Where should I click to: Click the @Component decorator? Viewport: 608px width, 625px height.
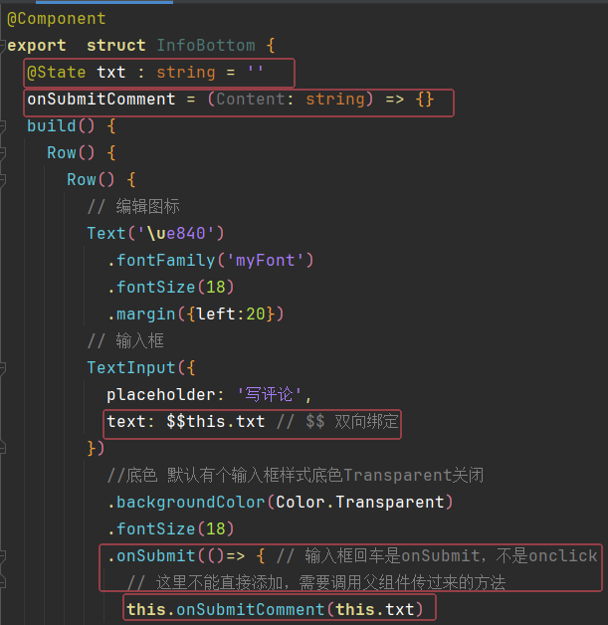[x=57, y=19]
